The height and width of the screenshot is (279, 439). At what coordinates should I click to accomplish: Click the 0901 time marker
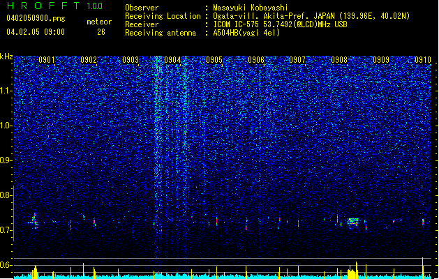[47, 60]
